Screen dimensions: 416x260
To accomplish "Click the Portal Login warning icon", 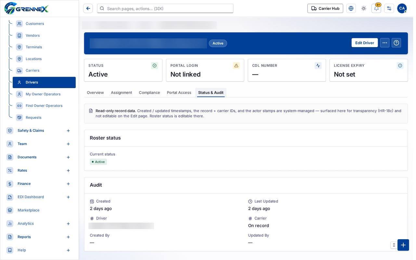I will pos(236,66).
